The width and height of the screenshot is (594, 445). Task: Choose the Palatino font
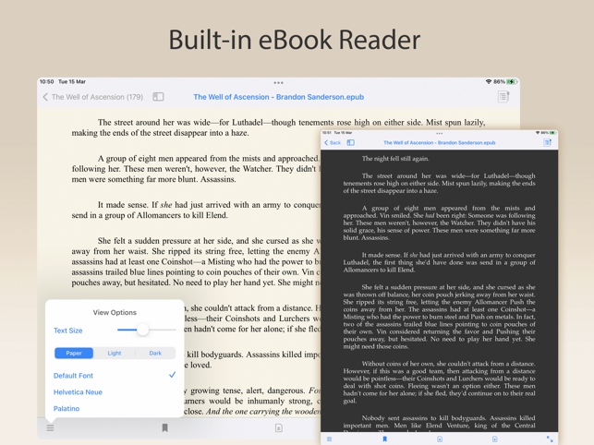point(67,409)
